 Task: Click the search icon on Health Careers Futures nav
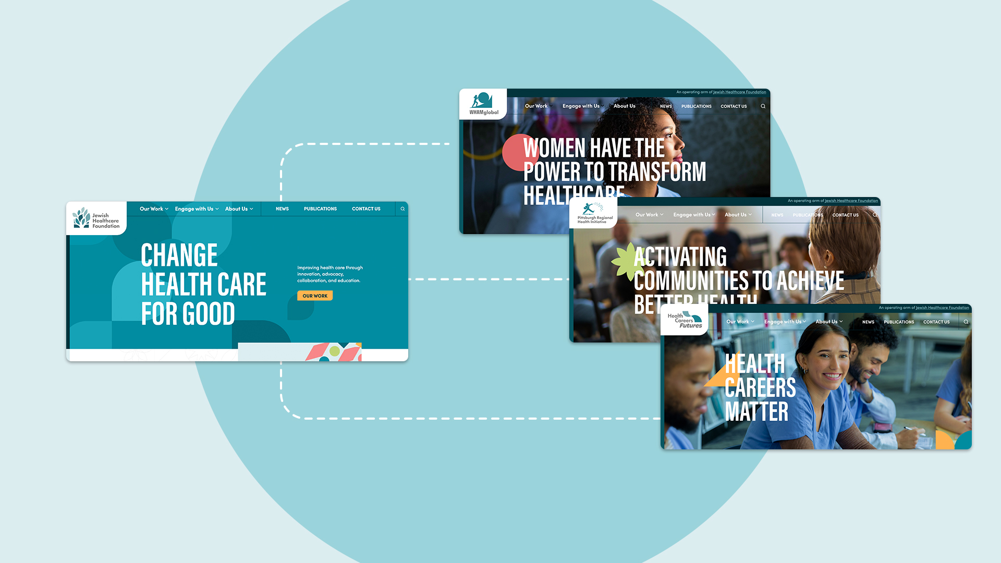pos(966,321)
